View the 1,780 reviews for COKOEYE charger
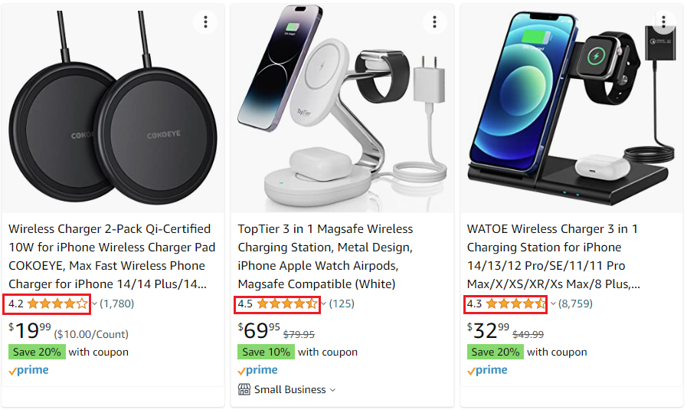 click(x=117, y=303)
